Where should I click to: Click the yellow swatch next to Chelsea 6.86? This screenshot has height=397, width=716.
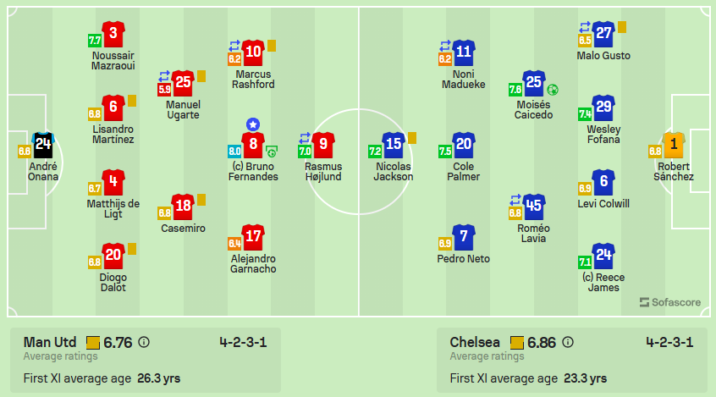tap(517, 343)
